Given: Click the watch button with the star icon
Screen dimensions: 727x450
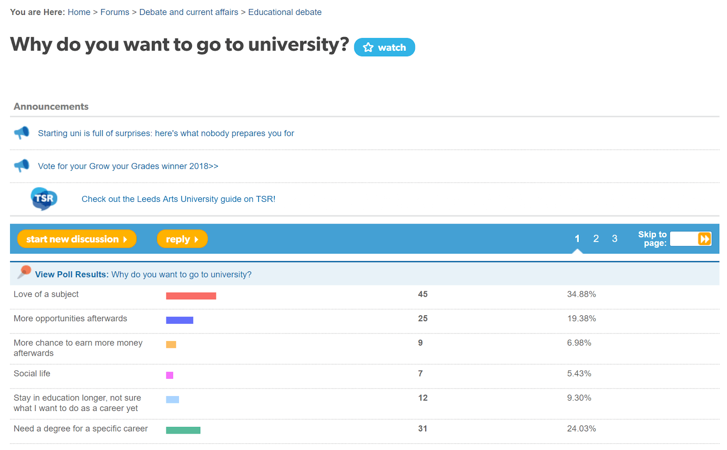Looking at the screenshot, I should (384, 47).
